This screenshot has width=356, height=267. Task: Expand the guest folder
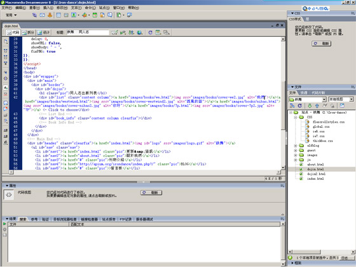(296, 150)
